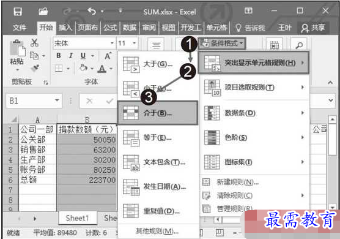Click the Find magnifier icon
The image size is (340, 239).
(x=299, y=45)
